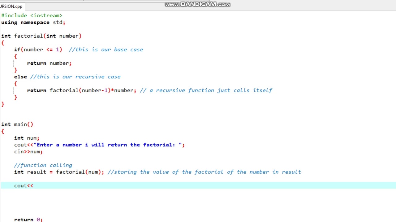Viewport: 396px width, 222px height.
Task: Click 'else' keyword line
Action: coord(20,76)
